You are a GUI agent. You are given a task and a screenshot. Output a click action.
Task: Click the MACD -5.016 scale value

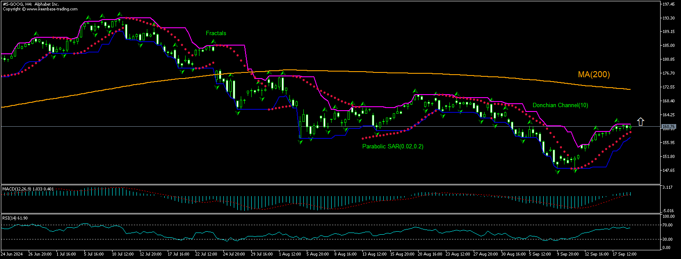click(667, 211)
